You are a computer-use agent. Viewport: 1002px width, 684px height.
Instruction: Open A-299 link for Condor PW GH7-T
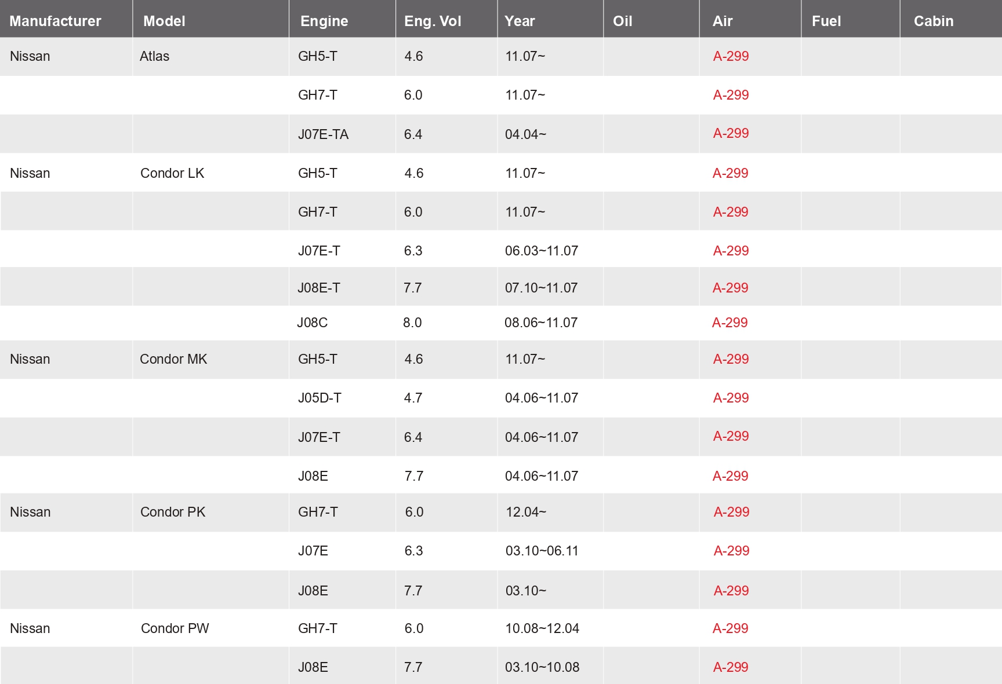pyautogui.click(x=730, y=628)
